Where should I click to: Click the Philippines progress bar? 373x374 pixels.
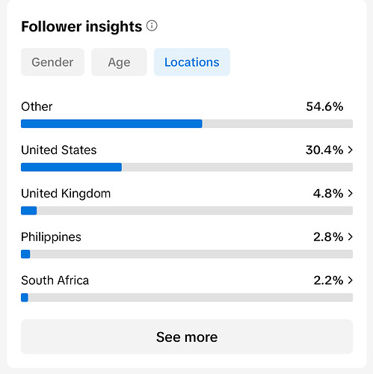tap(187, 254)
